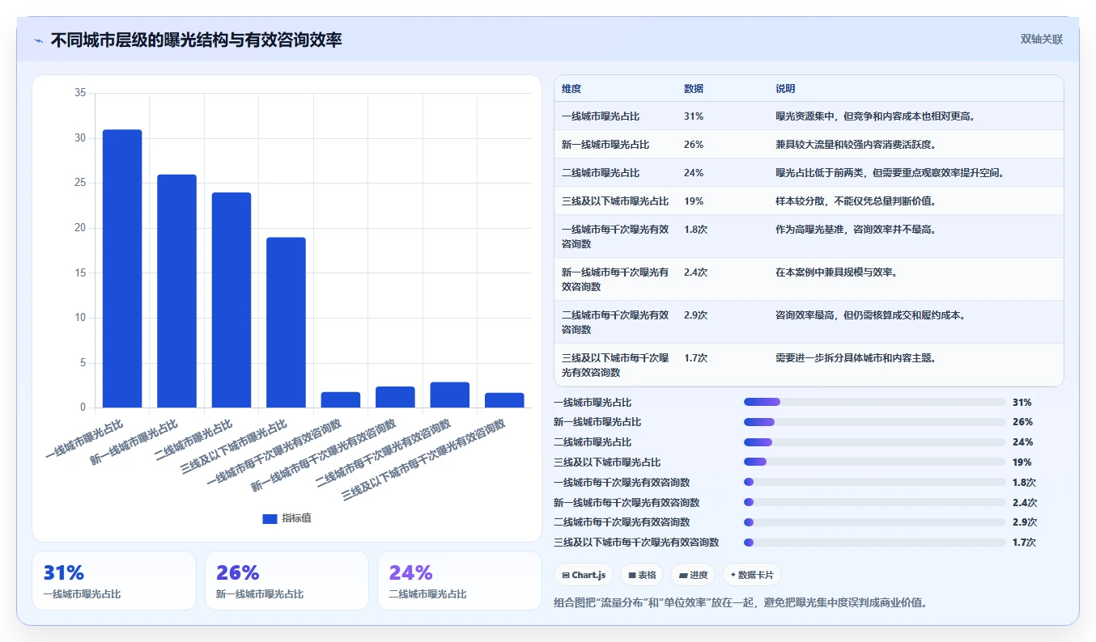Click the 指标值 legend label under the chart
This screenshot has height=642, width=1096.
(296, 518)
